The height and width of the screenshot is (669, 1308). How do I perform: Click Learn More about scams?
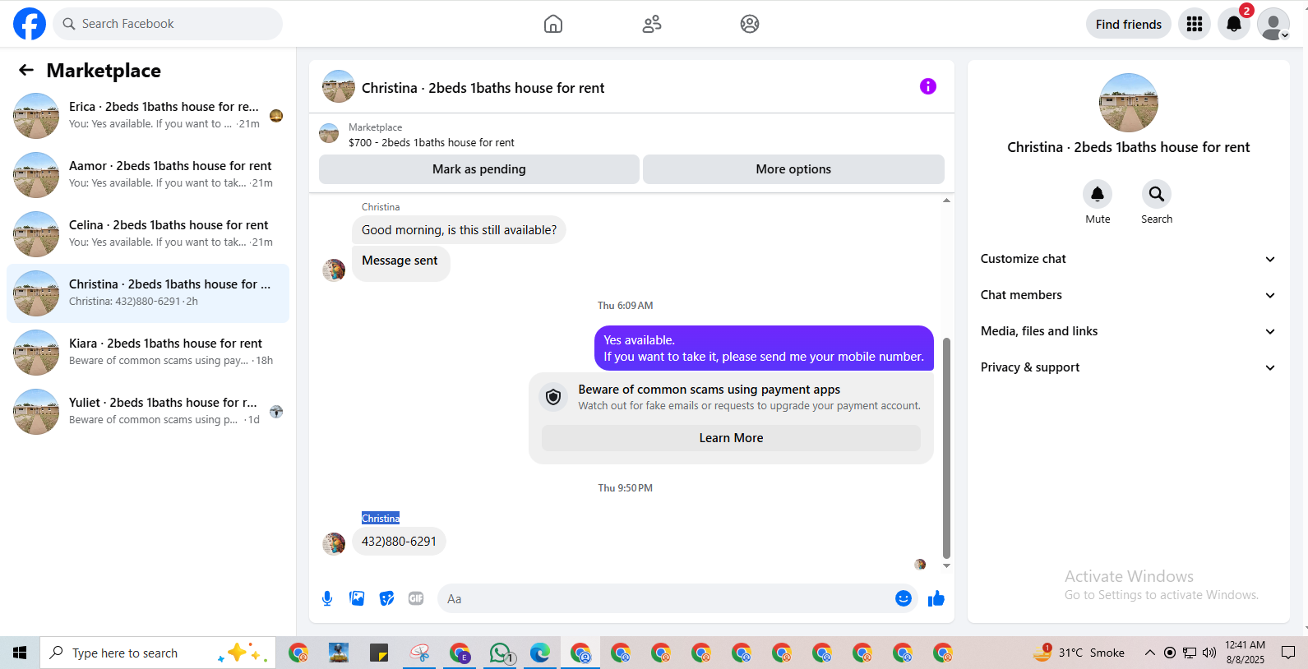click(731, 438)
